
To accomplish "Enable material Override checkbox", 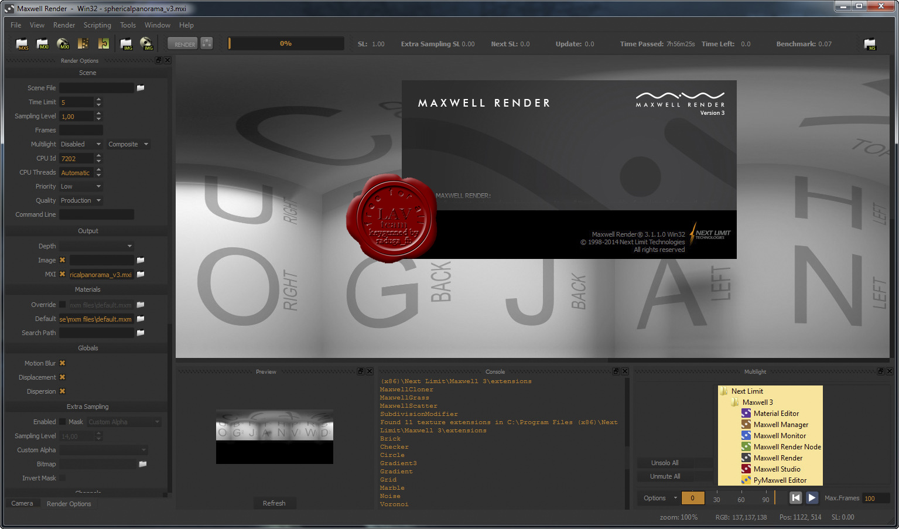I will tap(63, 305).
